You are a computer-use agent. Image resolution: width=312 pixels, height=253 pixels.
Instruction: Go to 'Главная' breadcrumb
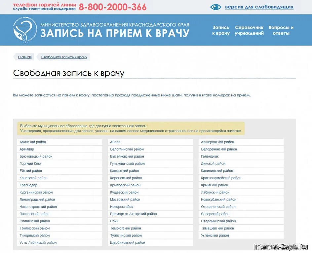25,57
